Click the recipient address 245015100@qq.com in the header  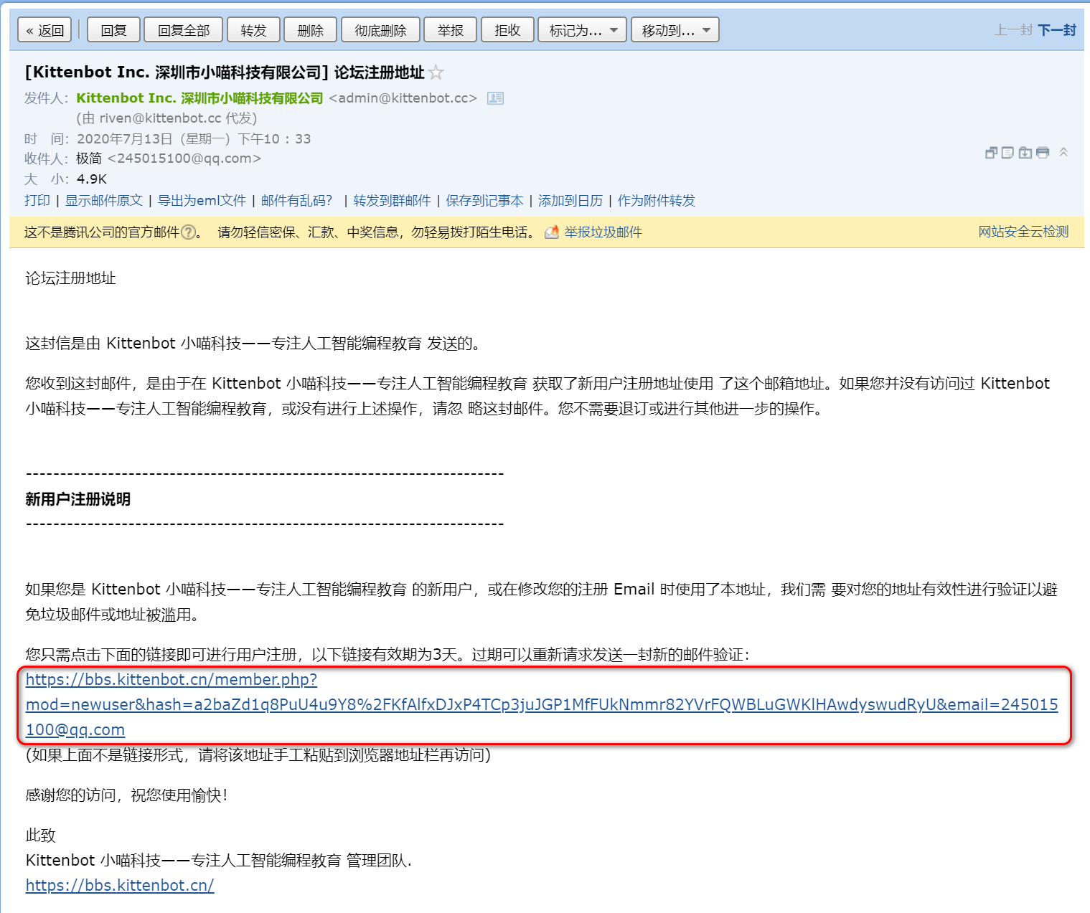(184, 159)
